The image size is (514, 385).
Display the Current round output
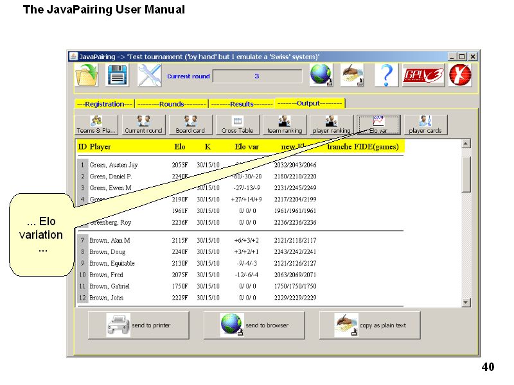pos(143,124)
